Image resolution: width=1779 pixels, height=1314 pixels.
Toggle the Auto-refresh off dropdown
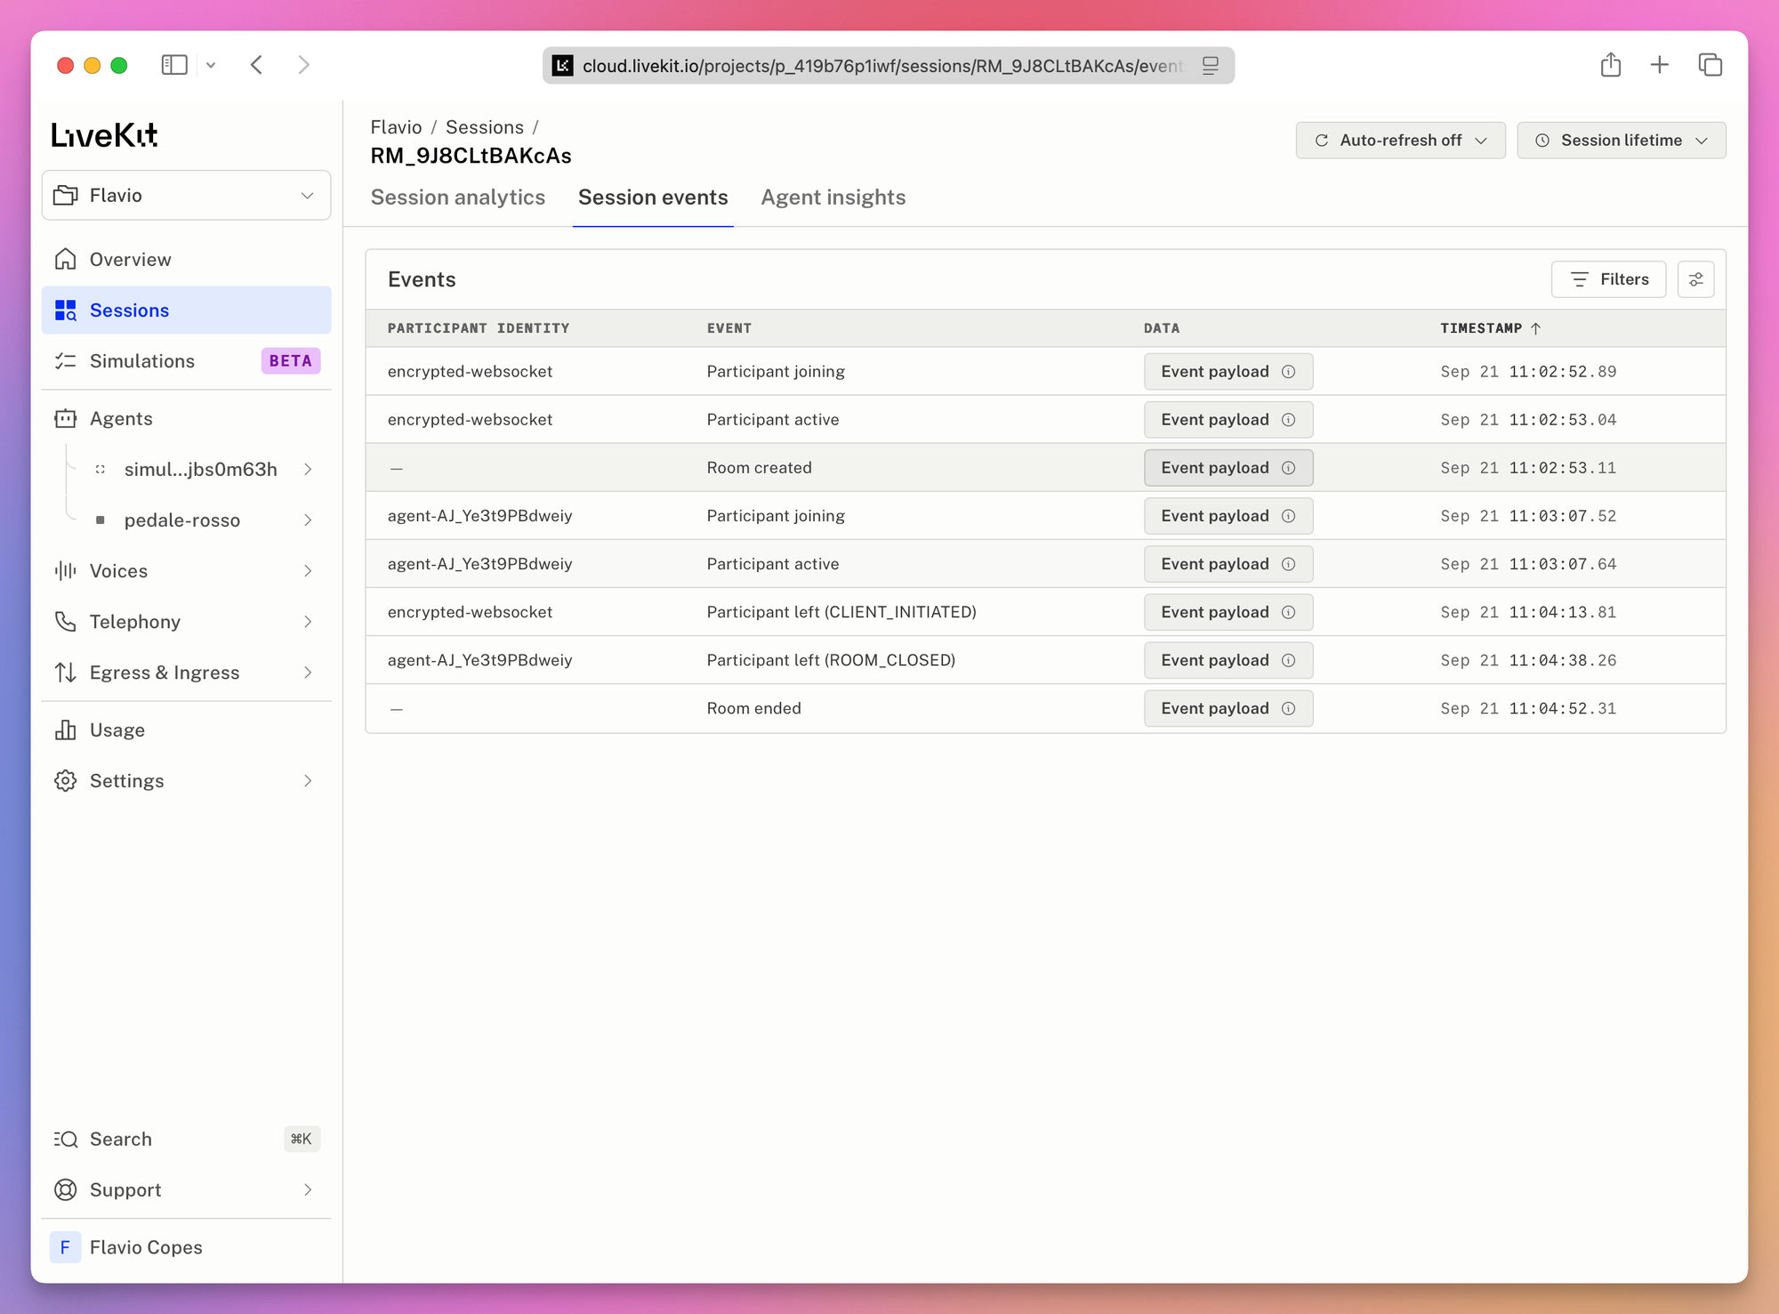pos(1400,141)
